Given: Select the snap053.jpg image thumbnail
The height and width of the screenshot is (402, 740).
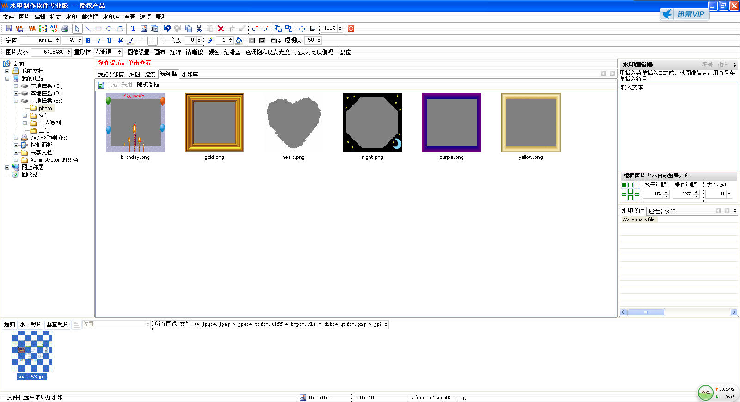Looking at the screenshot, I should [x=32, y=351].
